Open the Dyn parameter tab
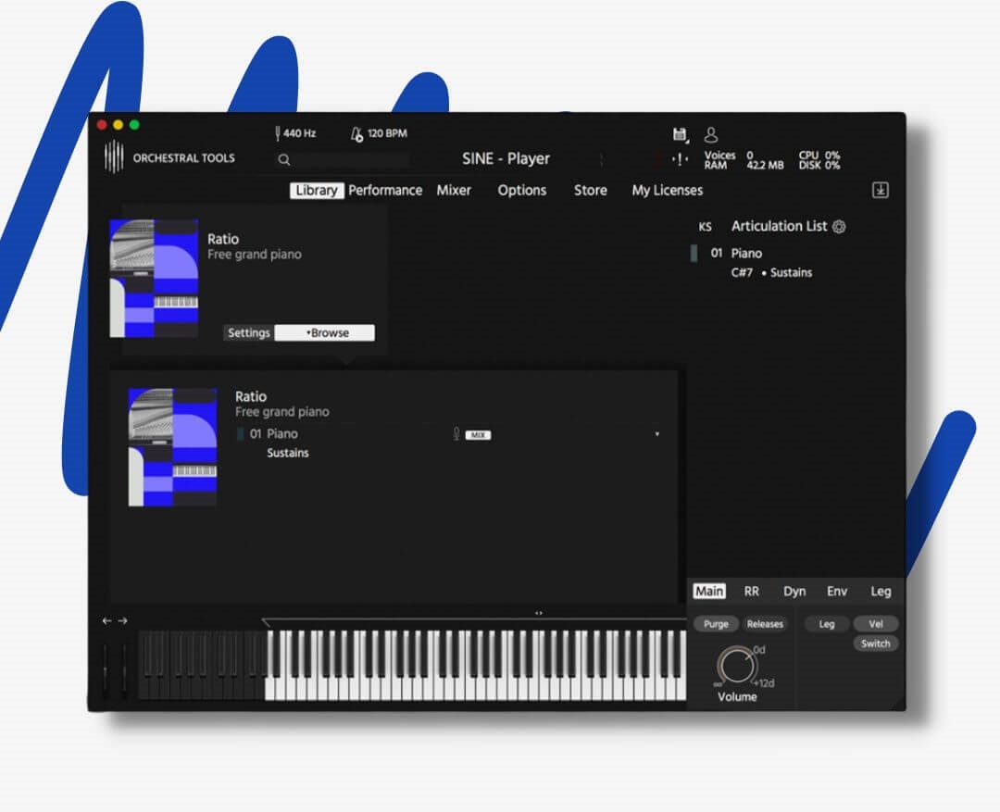The image size is (1000, 812). (794, 591)
